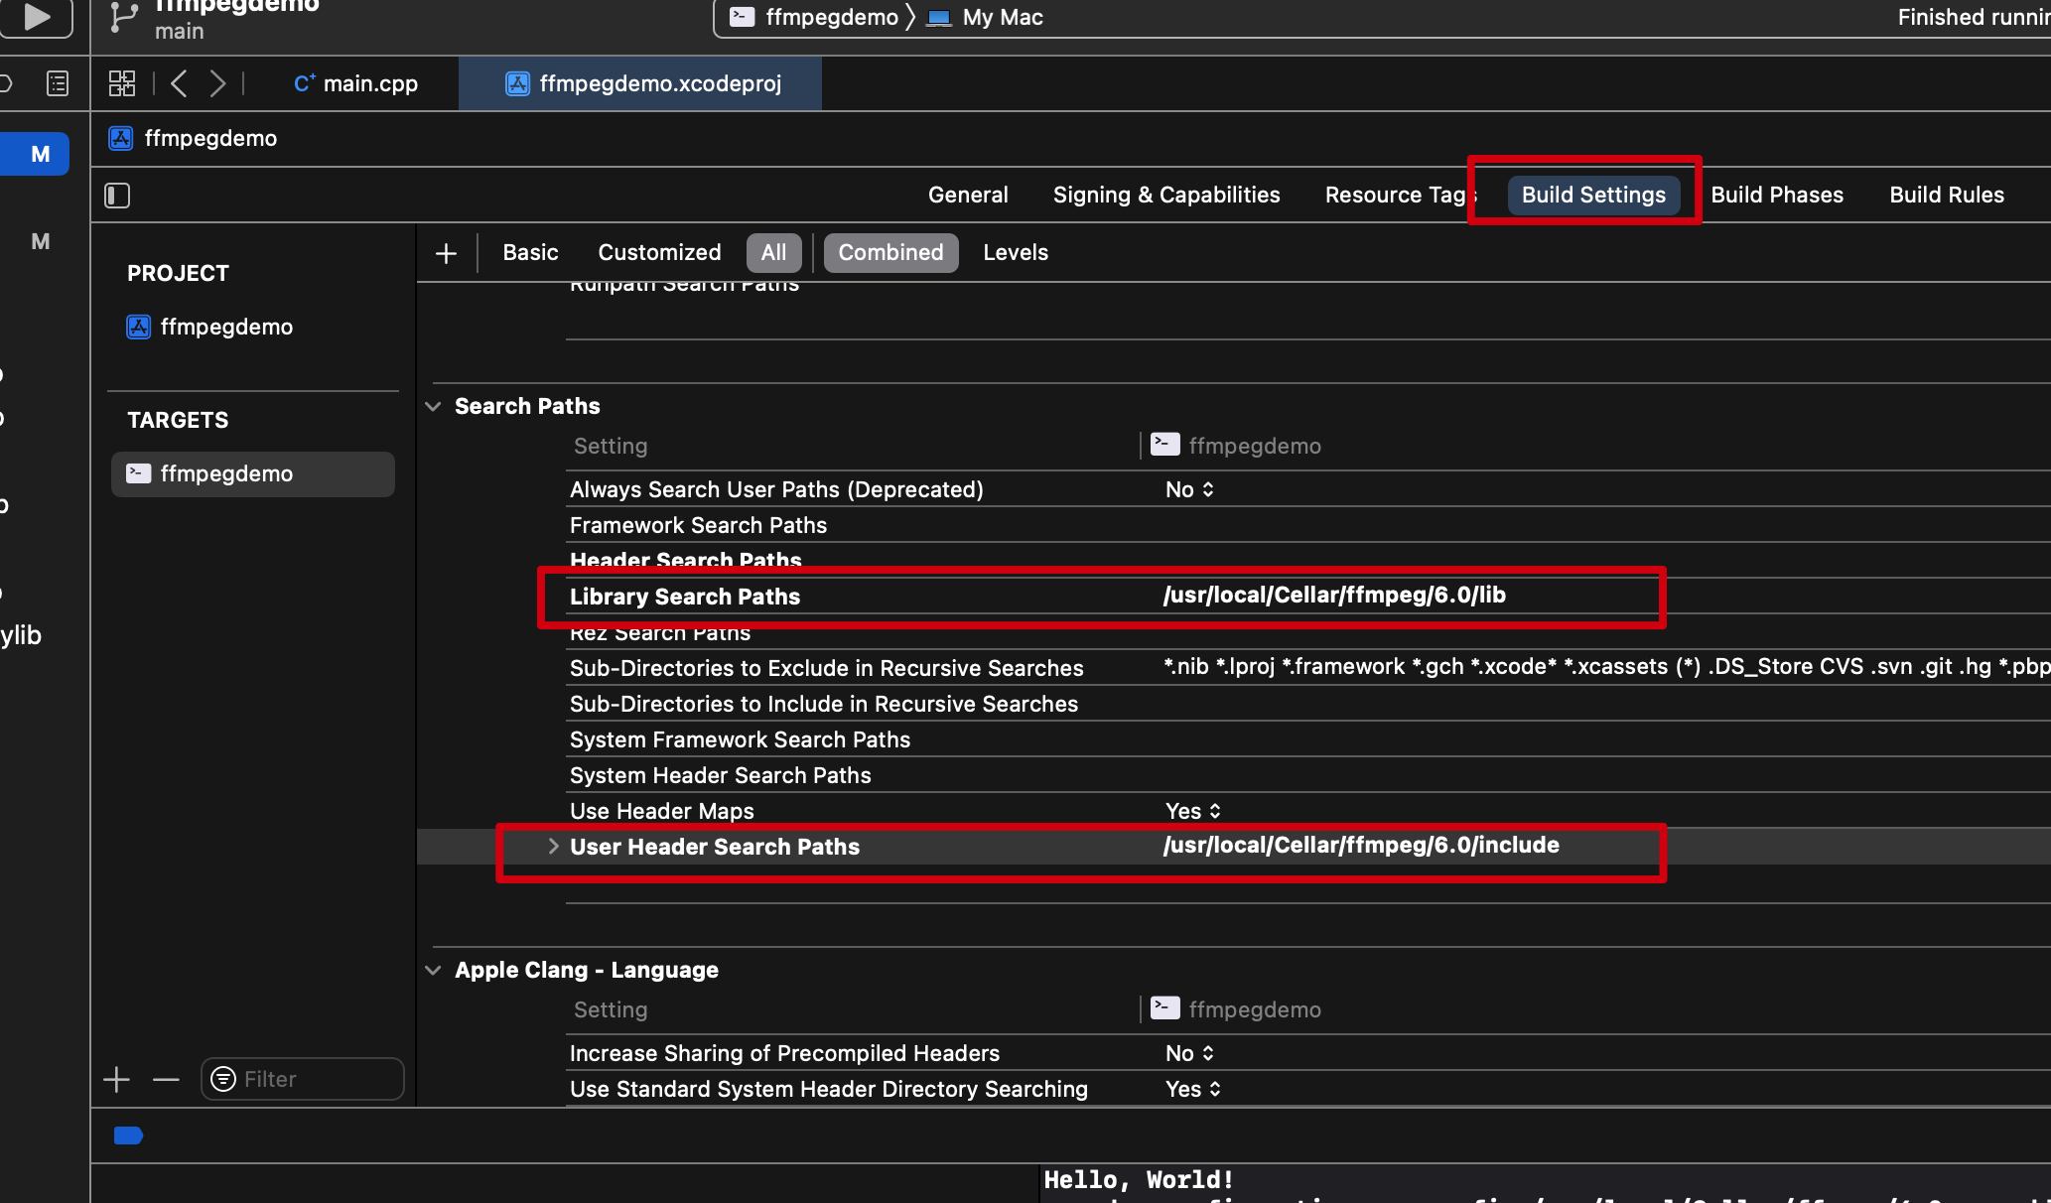The height and width of the screenshot is (1203, 2051).
Task: Select the All filter scope
Action: (773, 253)
